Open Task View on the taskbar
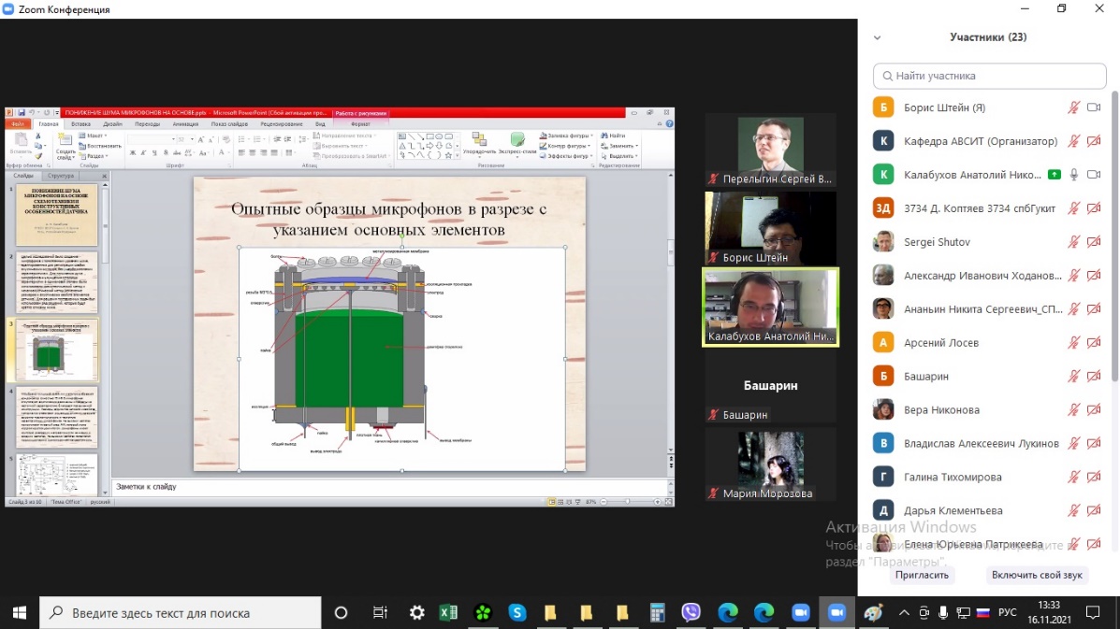 [380, 613]
